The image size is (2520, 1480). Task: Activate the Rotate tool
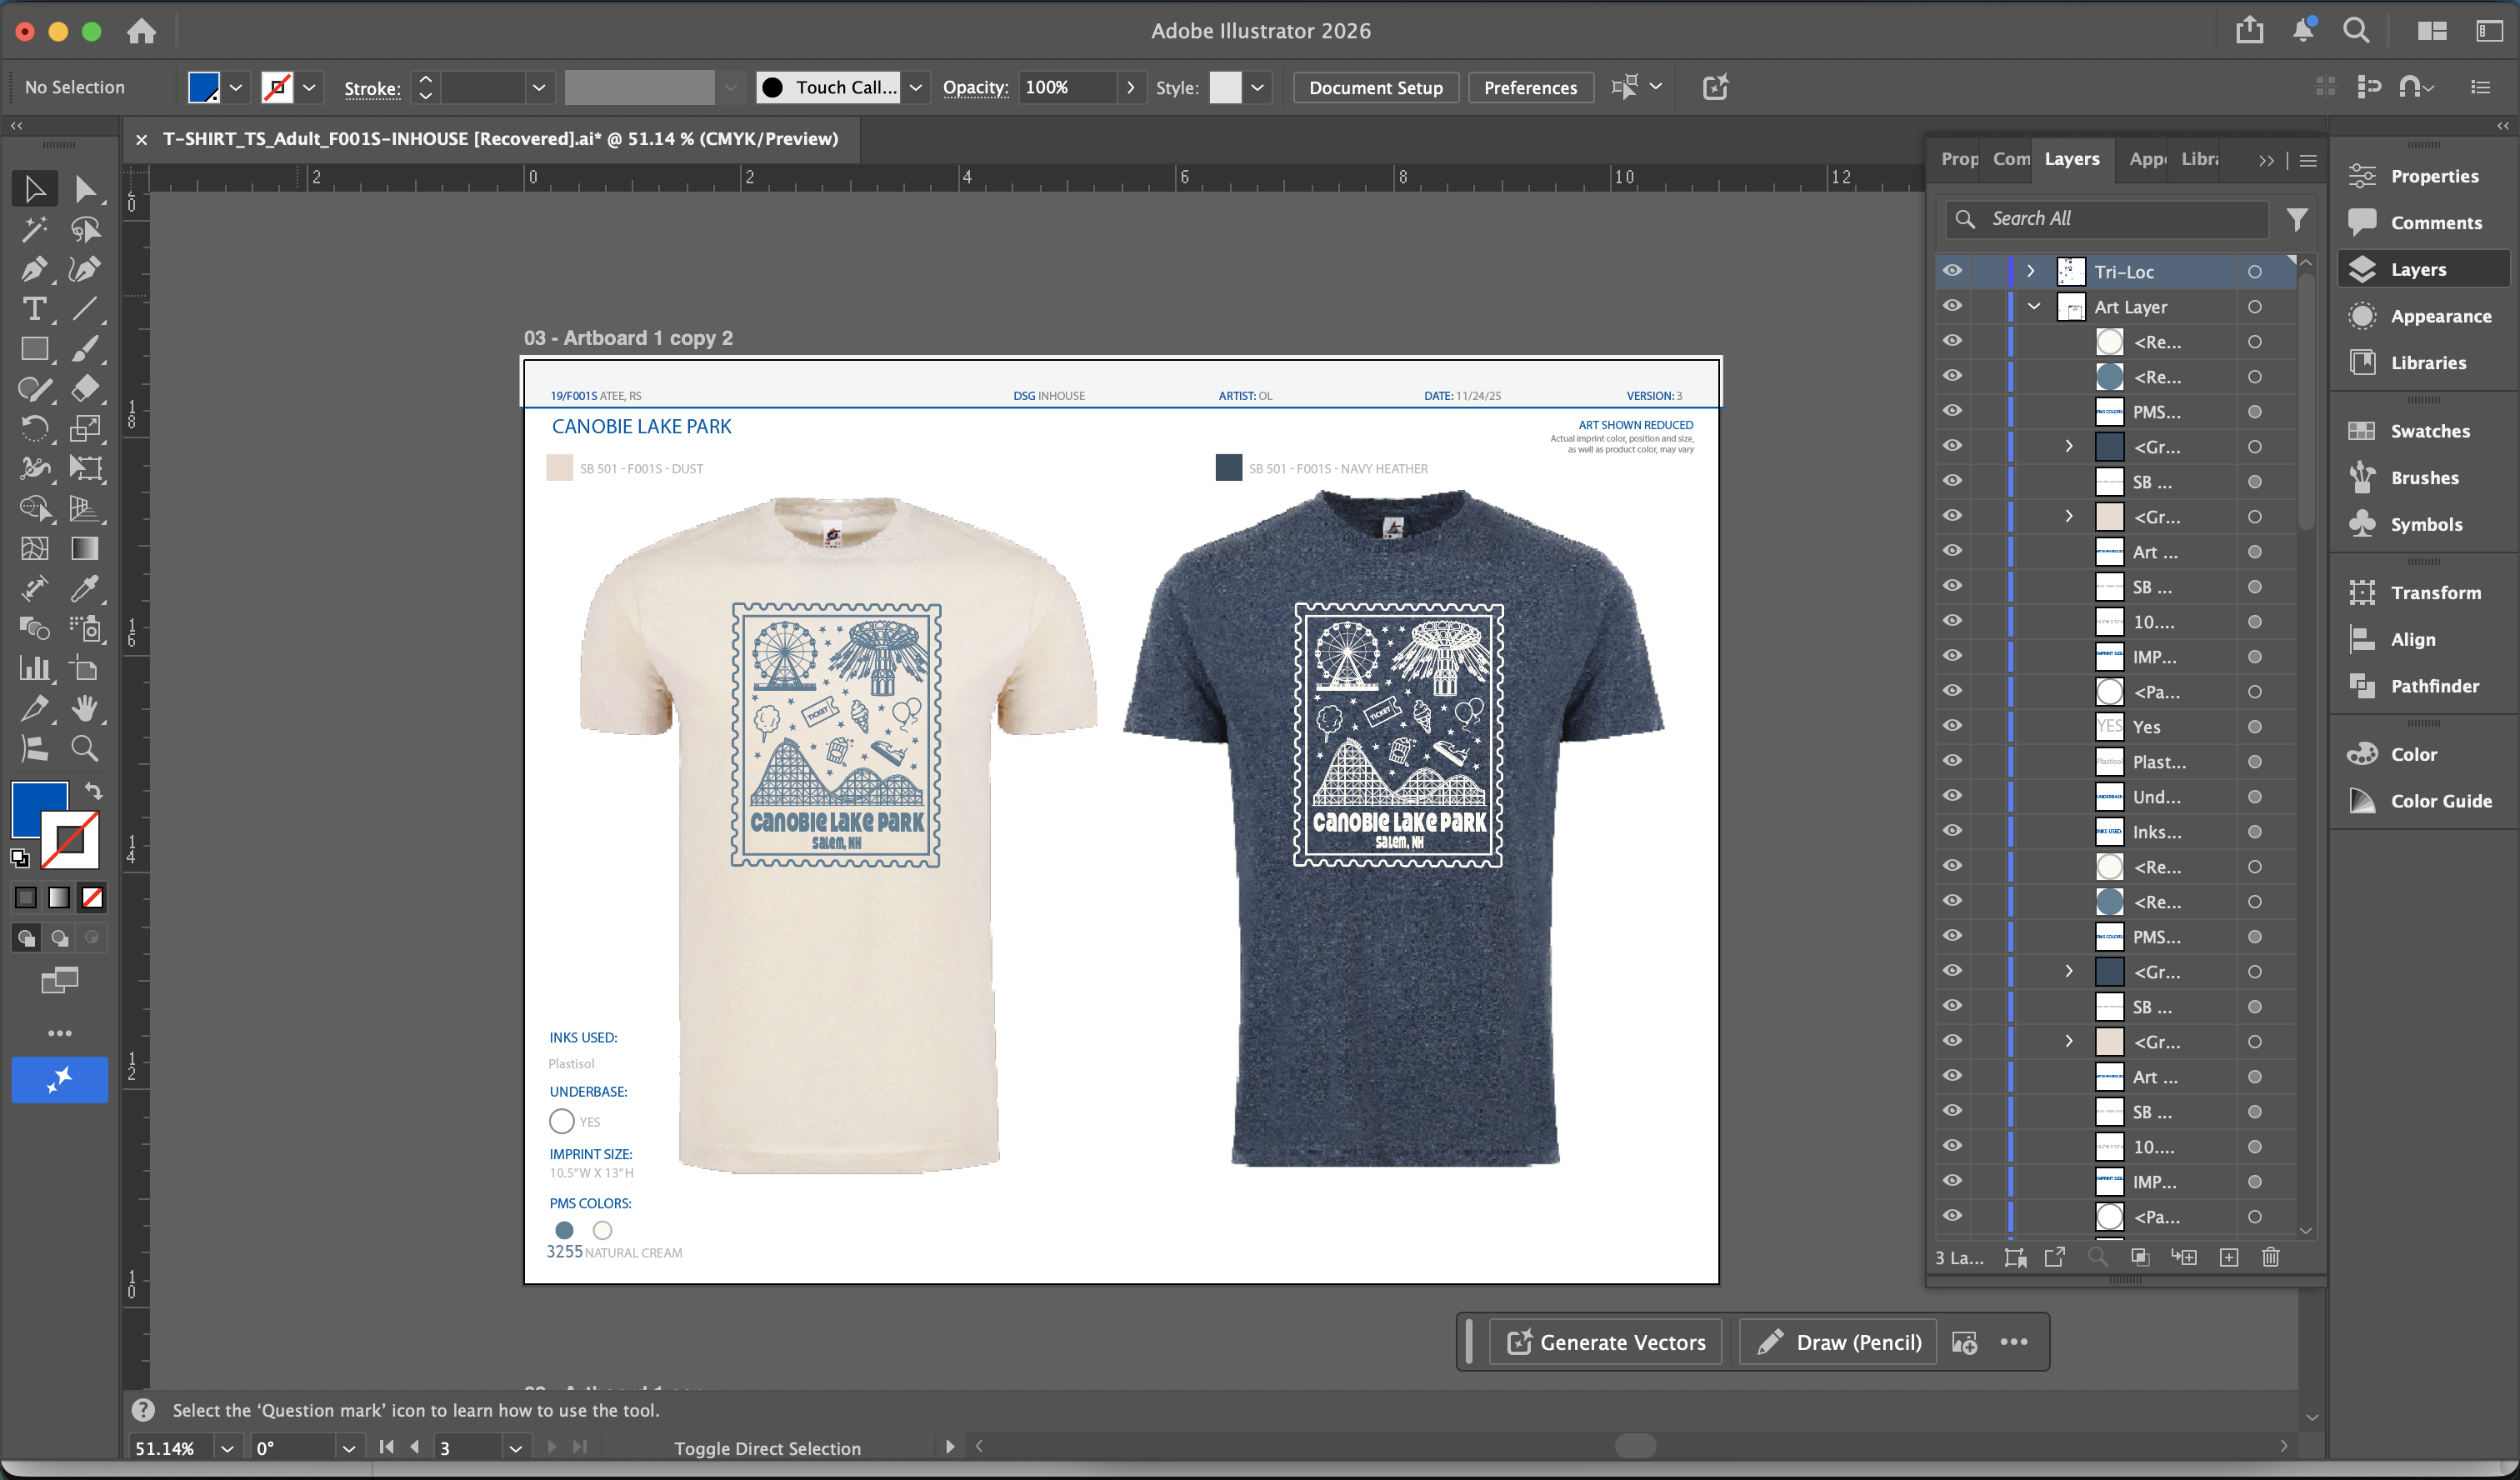34,429
